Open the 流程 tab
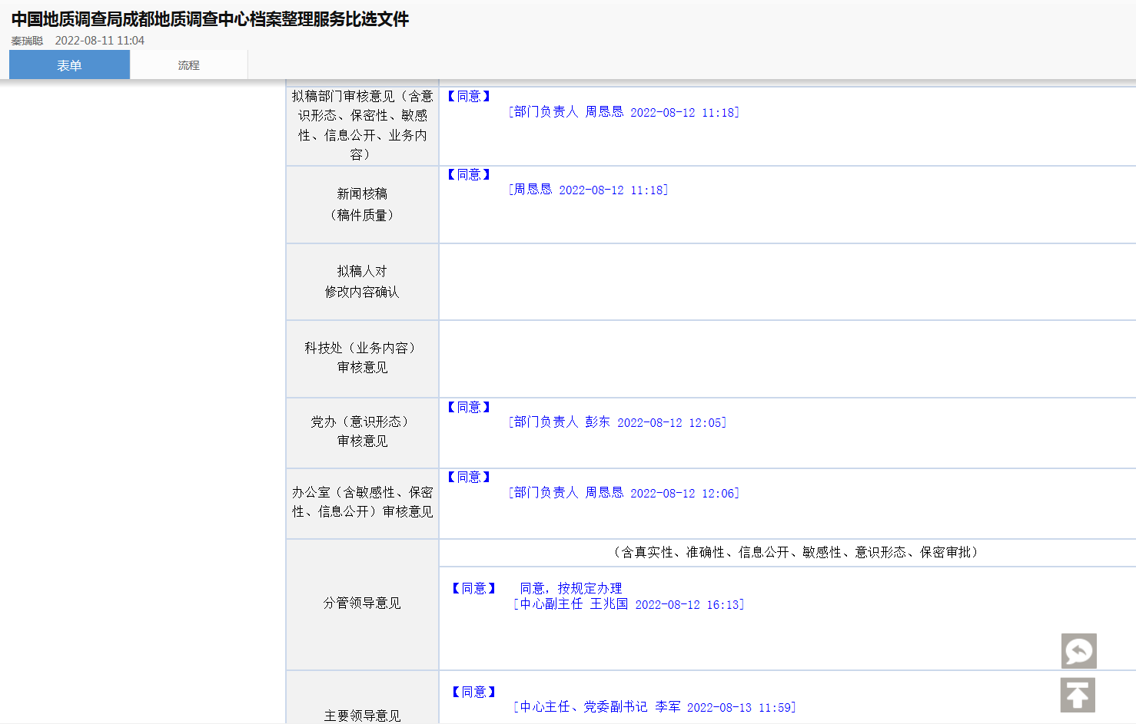Screen dimensions: 1136x724 [x=188, y=65]
